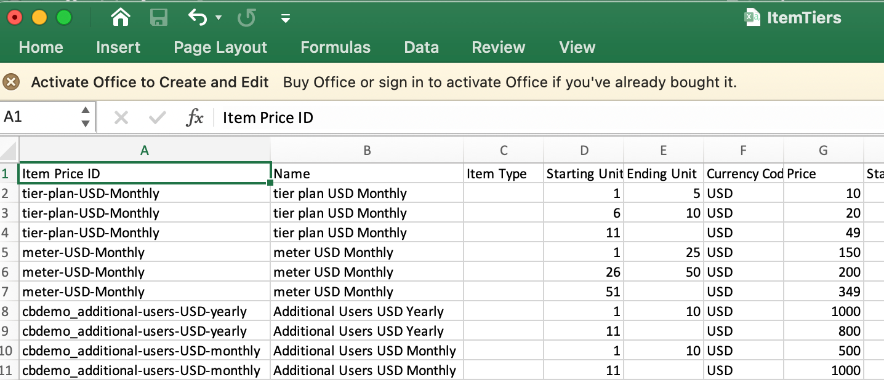Click the formula bar confirm checkmark icon

(158, 117)
